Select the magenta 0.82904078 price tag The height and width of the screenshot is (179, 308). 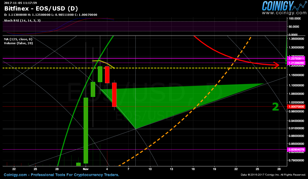(x=296, y=150)
